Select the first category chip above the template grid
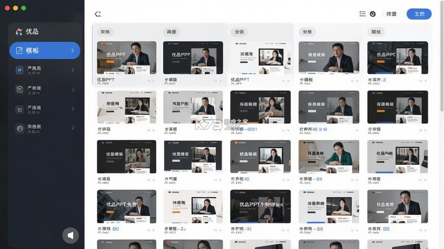444x249 pixels. click(x=105, y=32)
